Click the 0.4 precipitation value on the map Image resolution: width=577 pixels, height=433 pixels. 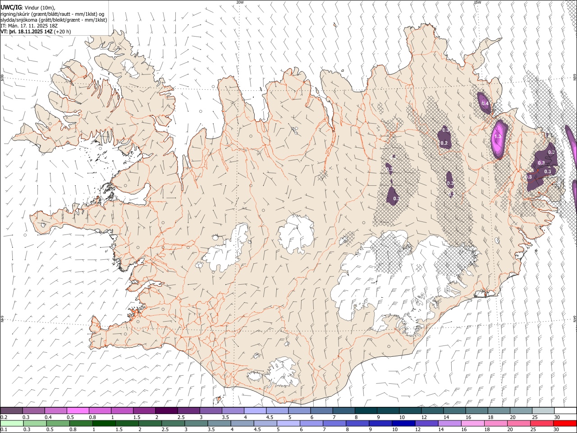485,104
